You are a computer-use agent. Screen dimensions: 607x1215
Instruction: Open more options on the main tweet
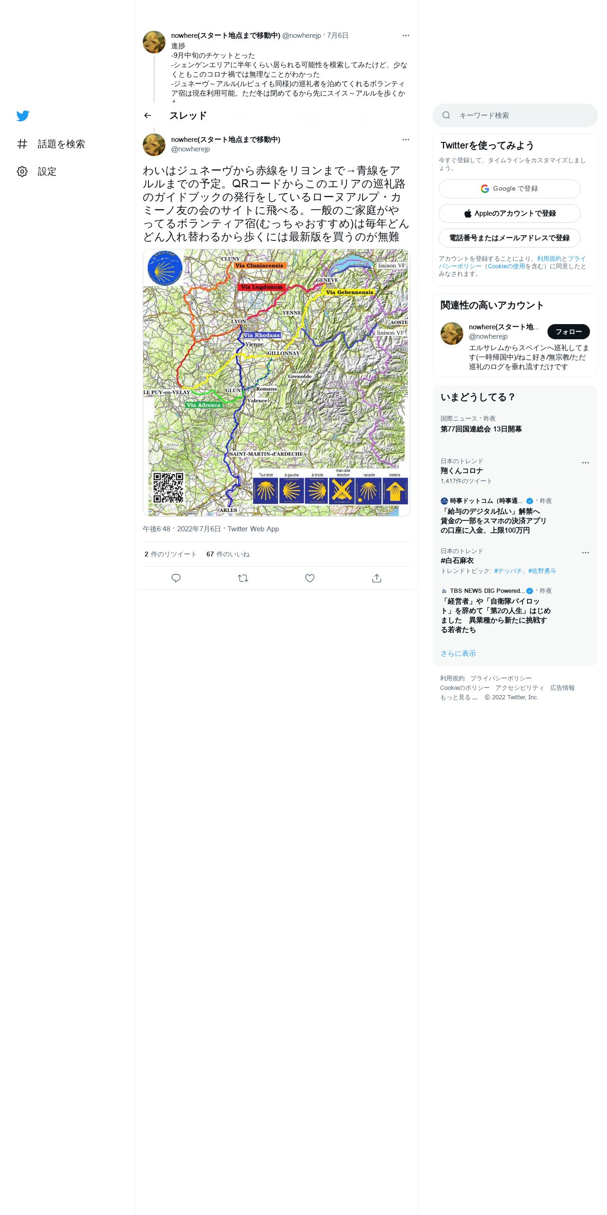406,140
